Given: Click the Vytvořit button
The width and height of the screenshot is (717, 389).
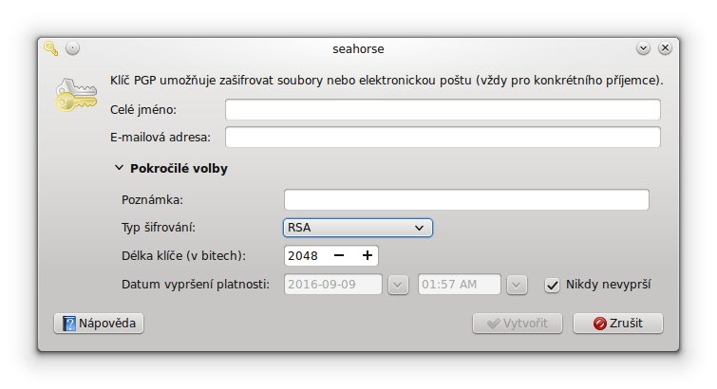Looking at the screenshot, I should click(x=518, y=324).
